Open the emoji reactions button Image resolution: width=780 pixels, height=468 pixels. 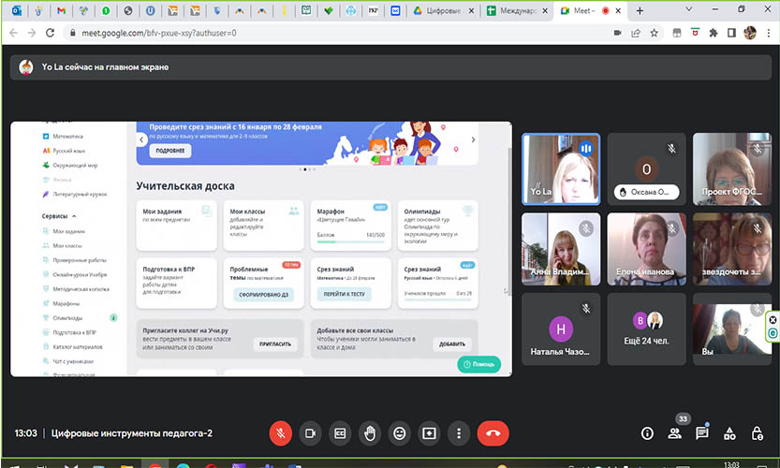click(x=400, y=433)
